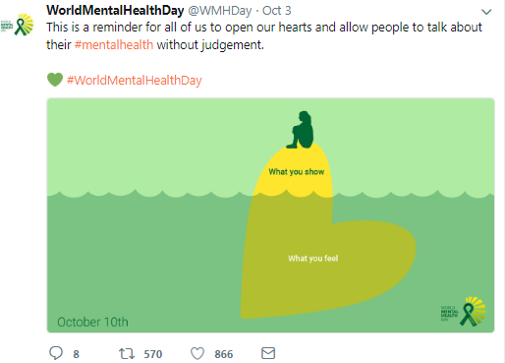
Task: Expand the tweet options chevron menu
Action: [486, 12]
